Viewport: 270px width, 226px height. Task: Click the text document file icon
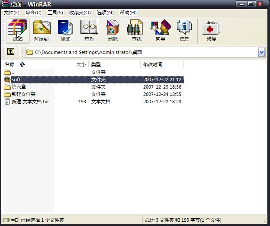[x=7, y=102]
